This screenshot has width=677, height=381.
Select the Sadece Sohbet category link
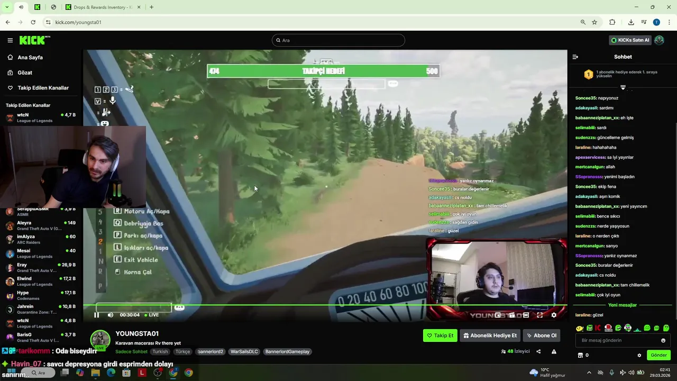(x=131, y=351)
